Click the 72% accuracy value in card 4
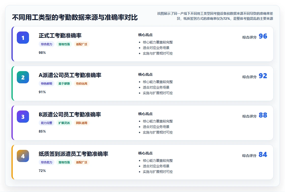 42,171
